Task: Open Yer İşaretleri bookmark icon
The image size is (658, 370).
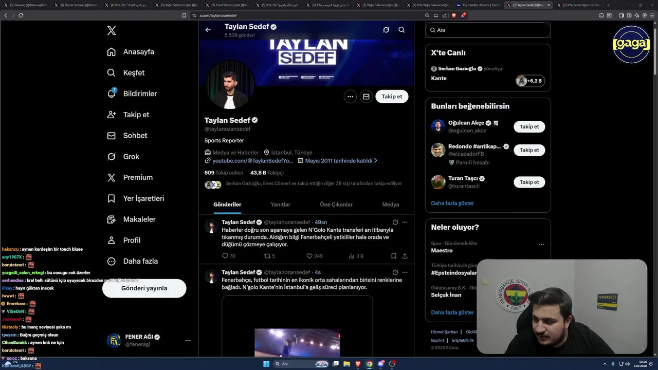Action: pyautogui.click(x=111, y=198)
